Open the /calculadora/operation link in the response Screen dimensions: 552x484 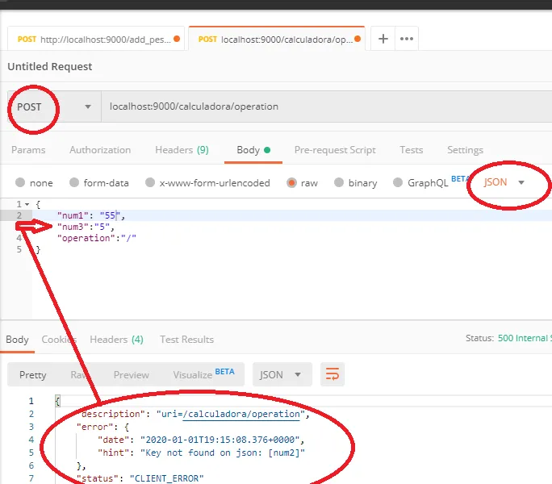click(x=241, y=415)
